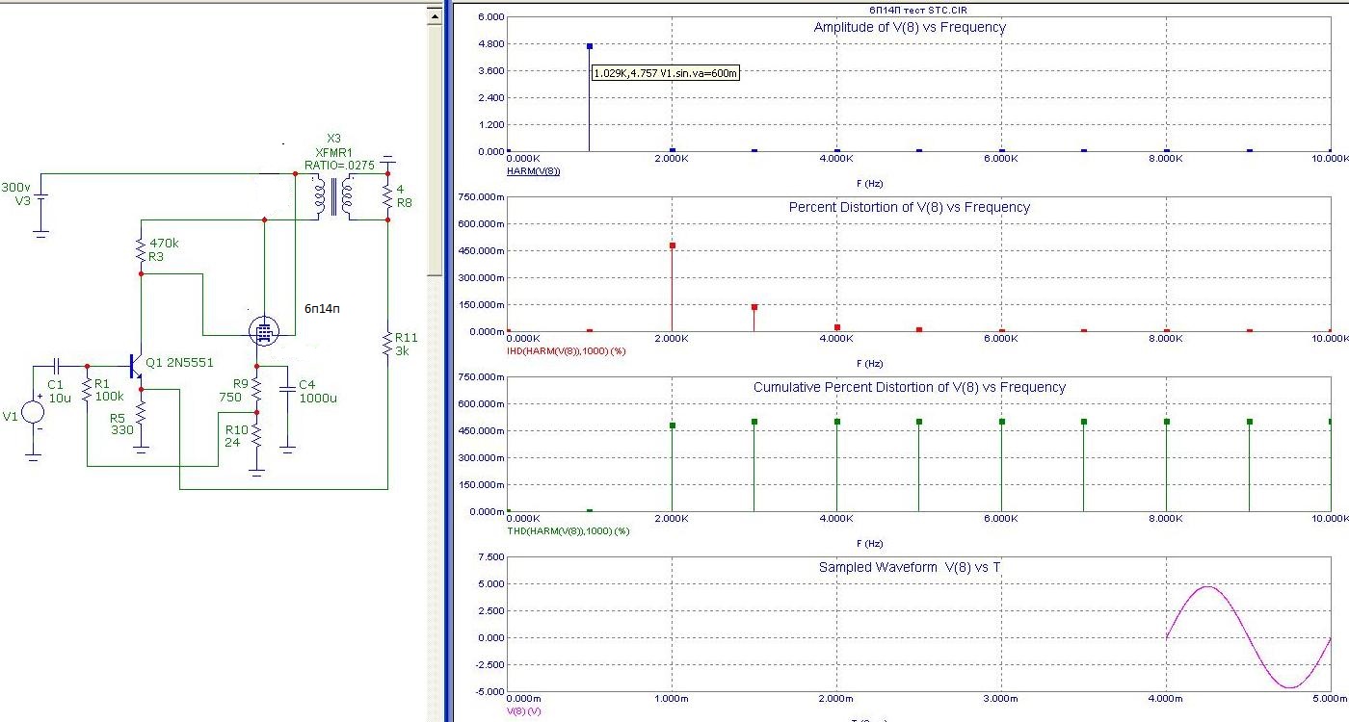
Task: Click the '3k' value of R11
Action: pos(403,350)
